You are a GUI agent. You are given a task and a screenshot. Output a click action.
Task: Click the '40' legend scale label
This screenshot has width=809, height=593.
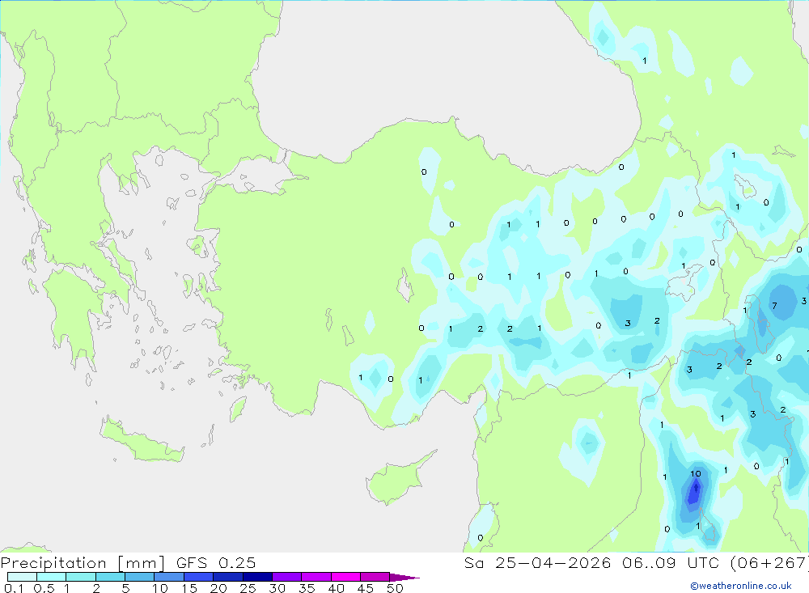click(337, 588)
